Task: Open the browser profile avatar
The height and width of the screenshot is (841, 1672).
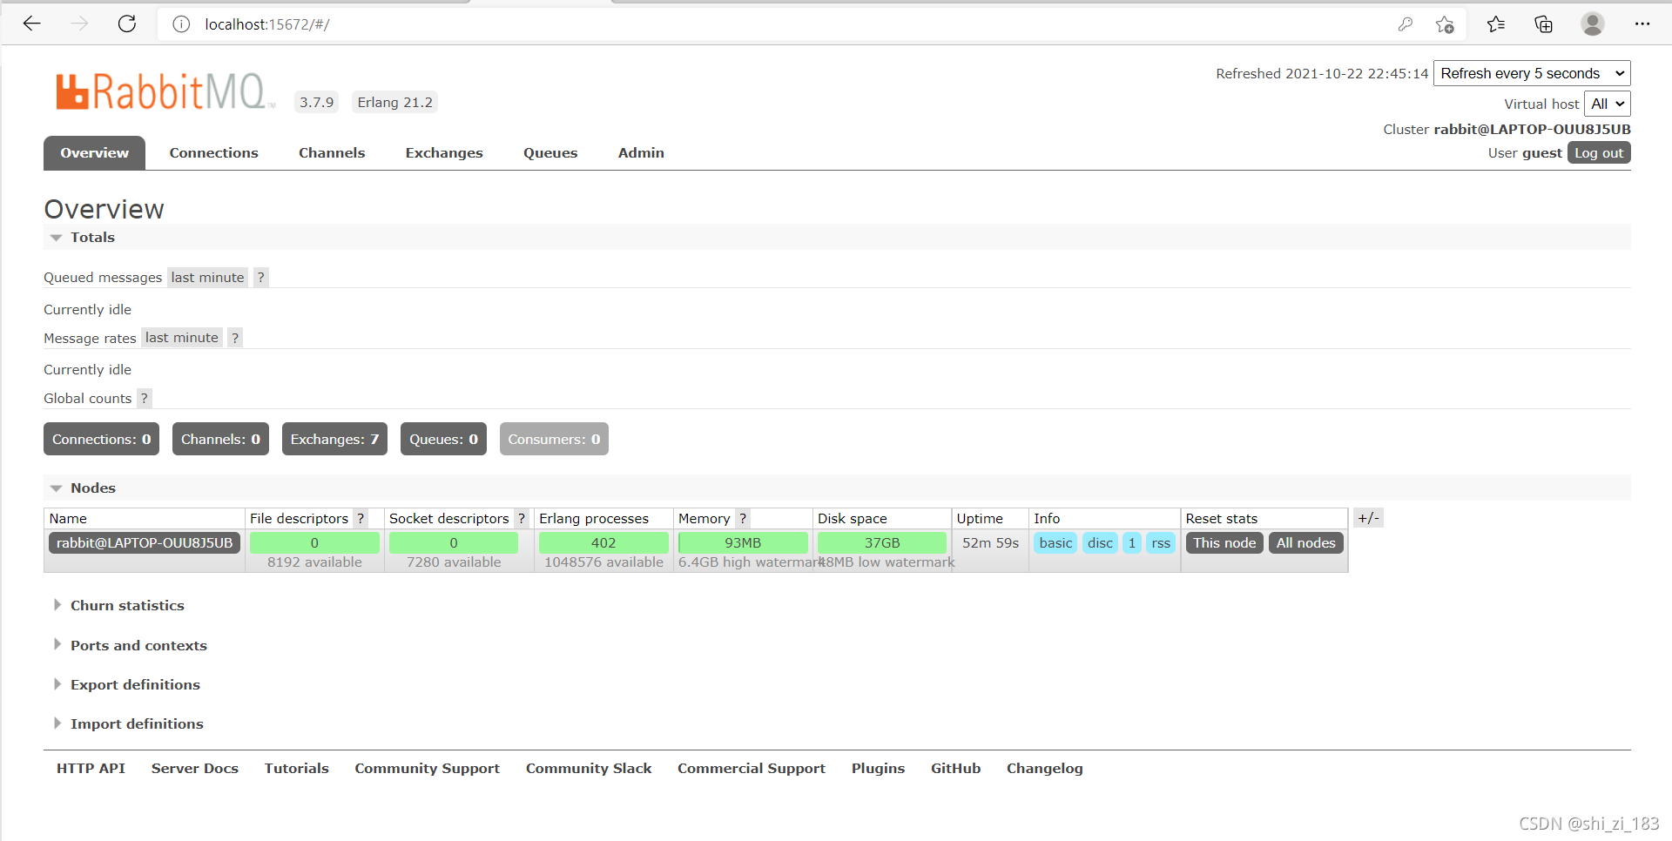Action: (1593, 24)
